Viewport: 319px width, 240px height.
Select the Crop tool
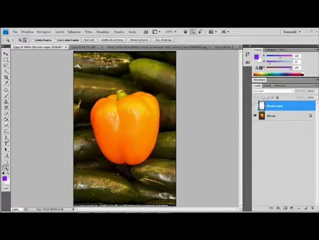click(x=6, y=77)
